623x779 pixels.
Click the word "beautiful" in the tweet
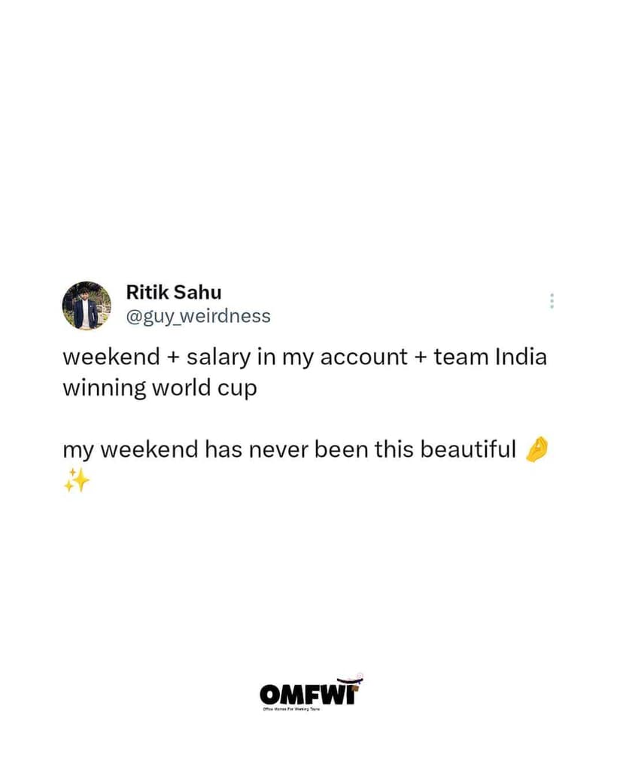(x=468, y=449)
